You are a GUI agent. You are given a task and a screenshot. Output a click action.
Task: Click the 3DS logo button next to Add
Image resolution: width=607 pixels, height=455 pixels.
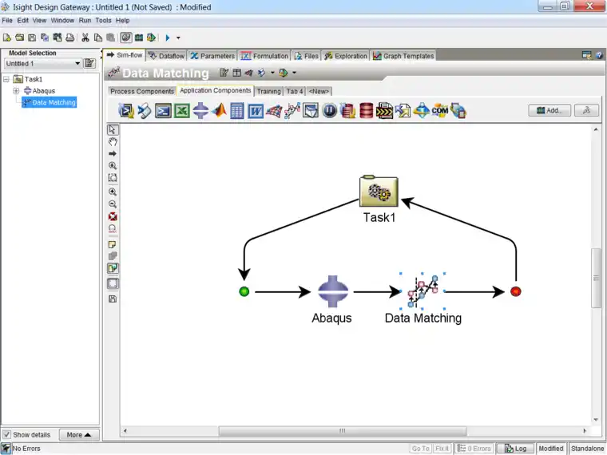coord(586,110)
